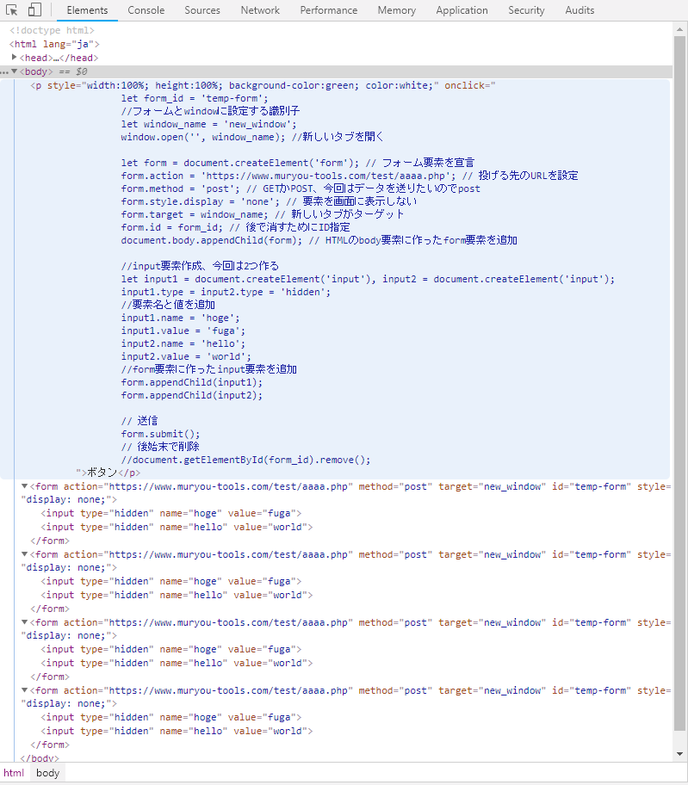Click the input2.name = 'hello' line
Viewport: 688px width, 785px height.
click(183, 344)
